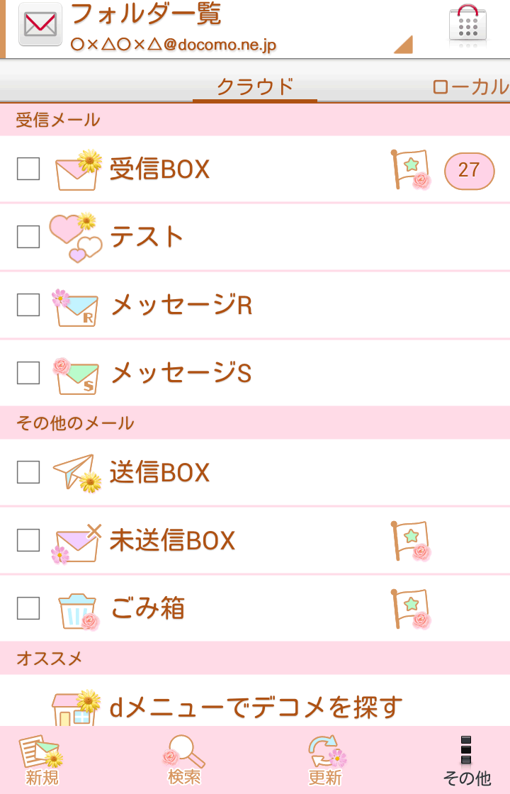Open the apps grid calendar icon
Image resolution: width=510 pixels, height=794 pixels.
(x=467, y=25)
